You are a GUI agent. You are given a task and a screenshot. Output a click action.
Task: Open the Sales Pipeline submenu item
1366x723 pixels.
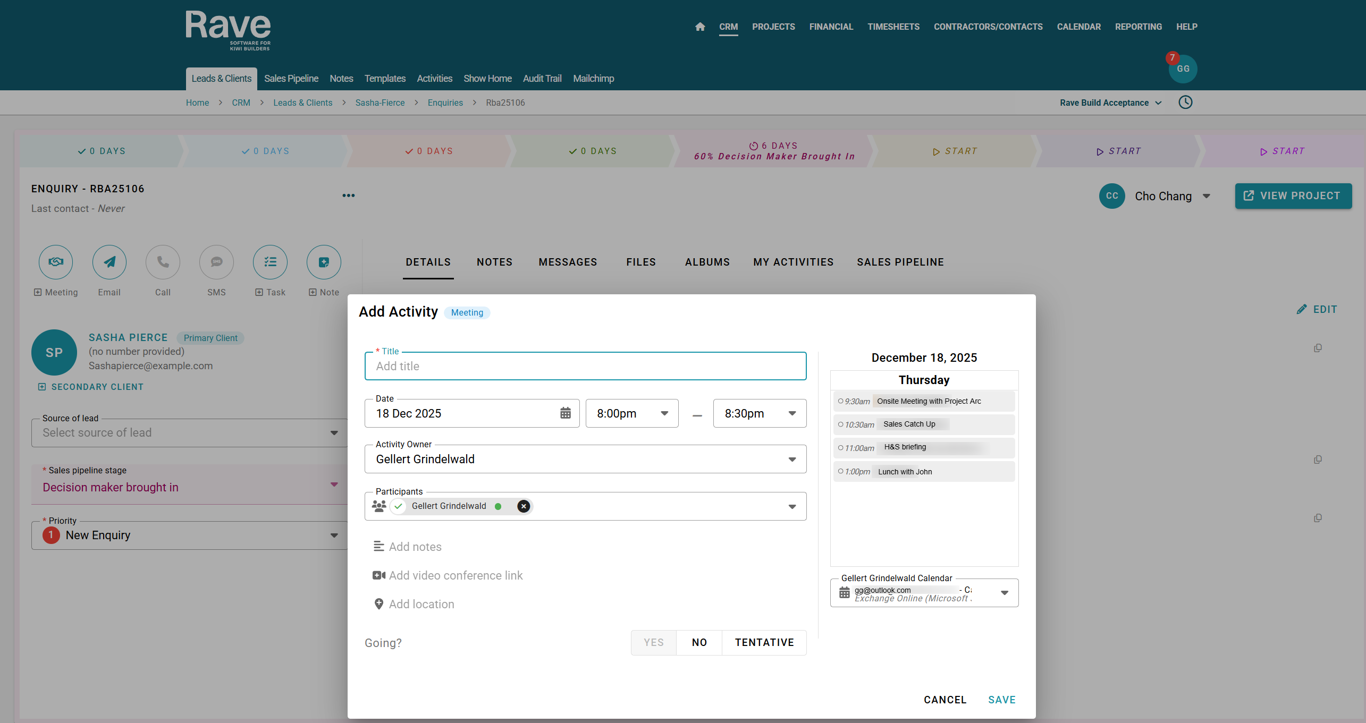[x=291, y=79]
